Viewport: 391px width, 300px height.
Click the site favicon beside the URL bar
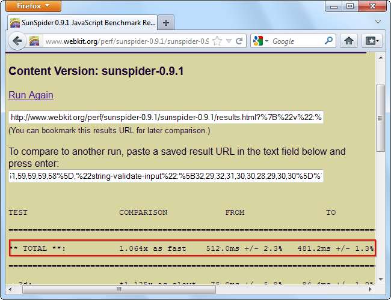tap(34, 41)
